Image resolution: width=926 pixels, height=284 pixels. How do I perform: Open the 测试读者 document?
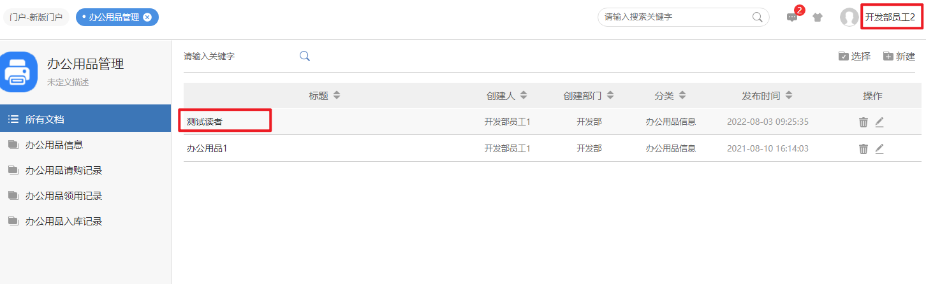tap(205, 122)
